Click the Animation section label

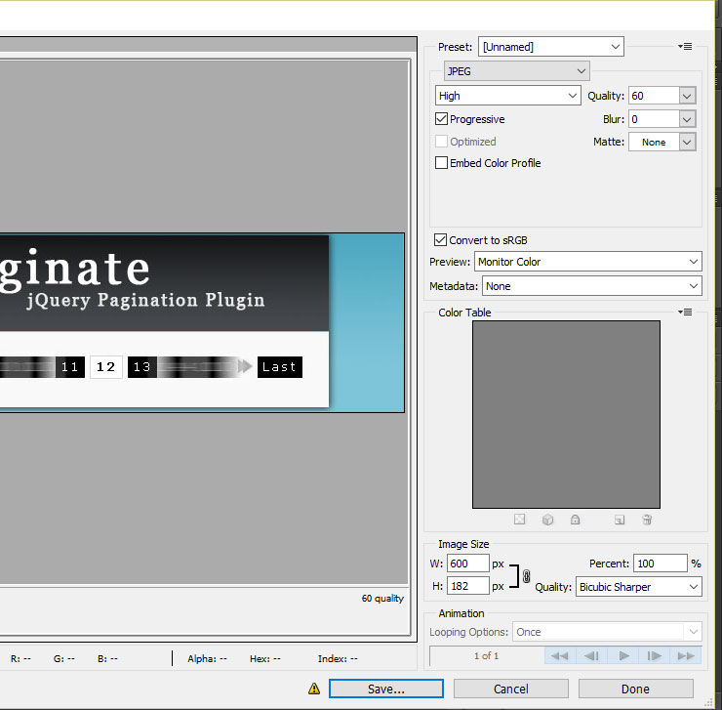click(x=461, y=613)
